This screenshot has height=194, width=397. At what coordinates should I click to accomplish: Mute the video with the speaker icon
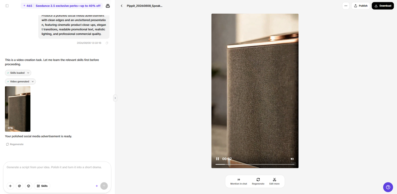292,159
